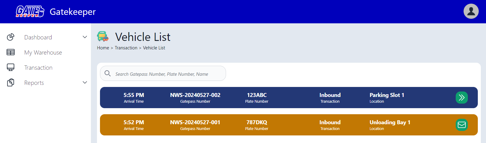486x143 pixels.
Task: Expand the Dashboard chevron
Action: 85,37
